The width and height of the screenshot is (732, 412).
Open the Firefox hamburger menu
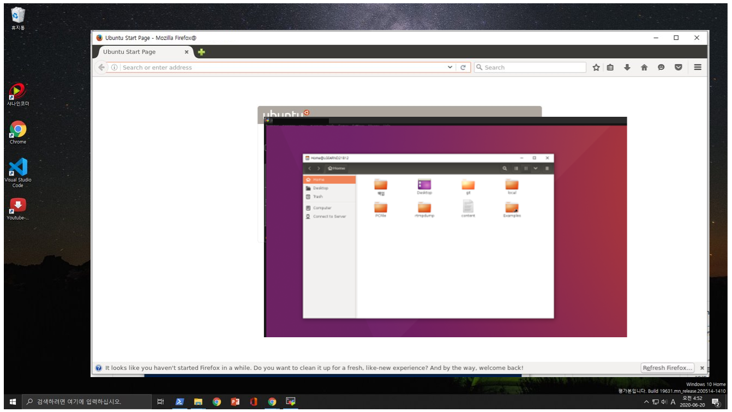click(698, 67)
